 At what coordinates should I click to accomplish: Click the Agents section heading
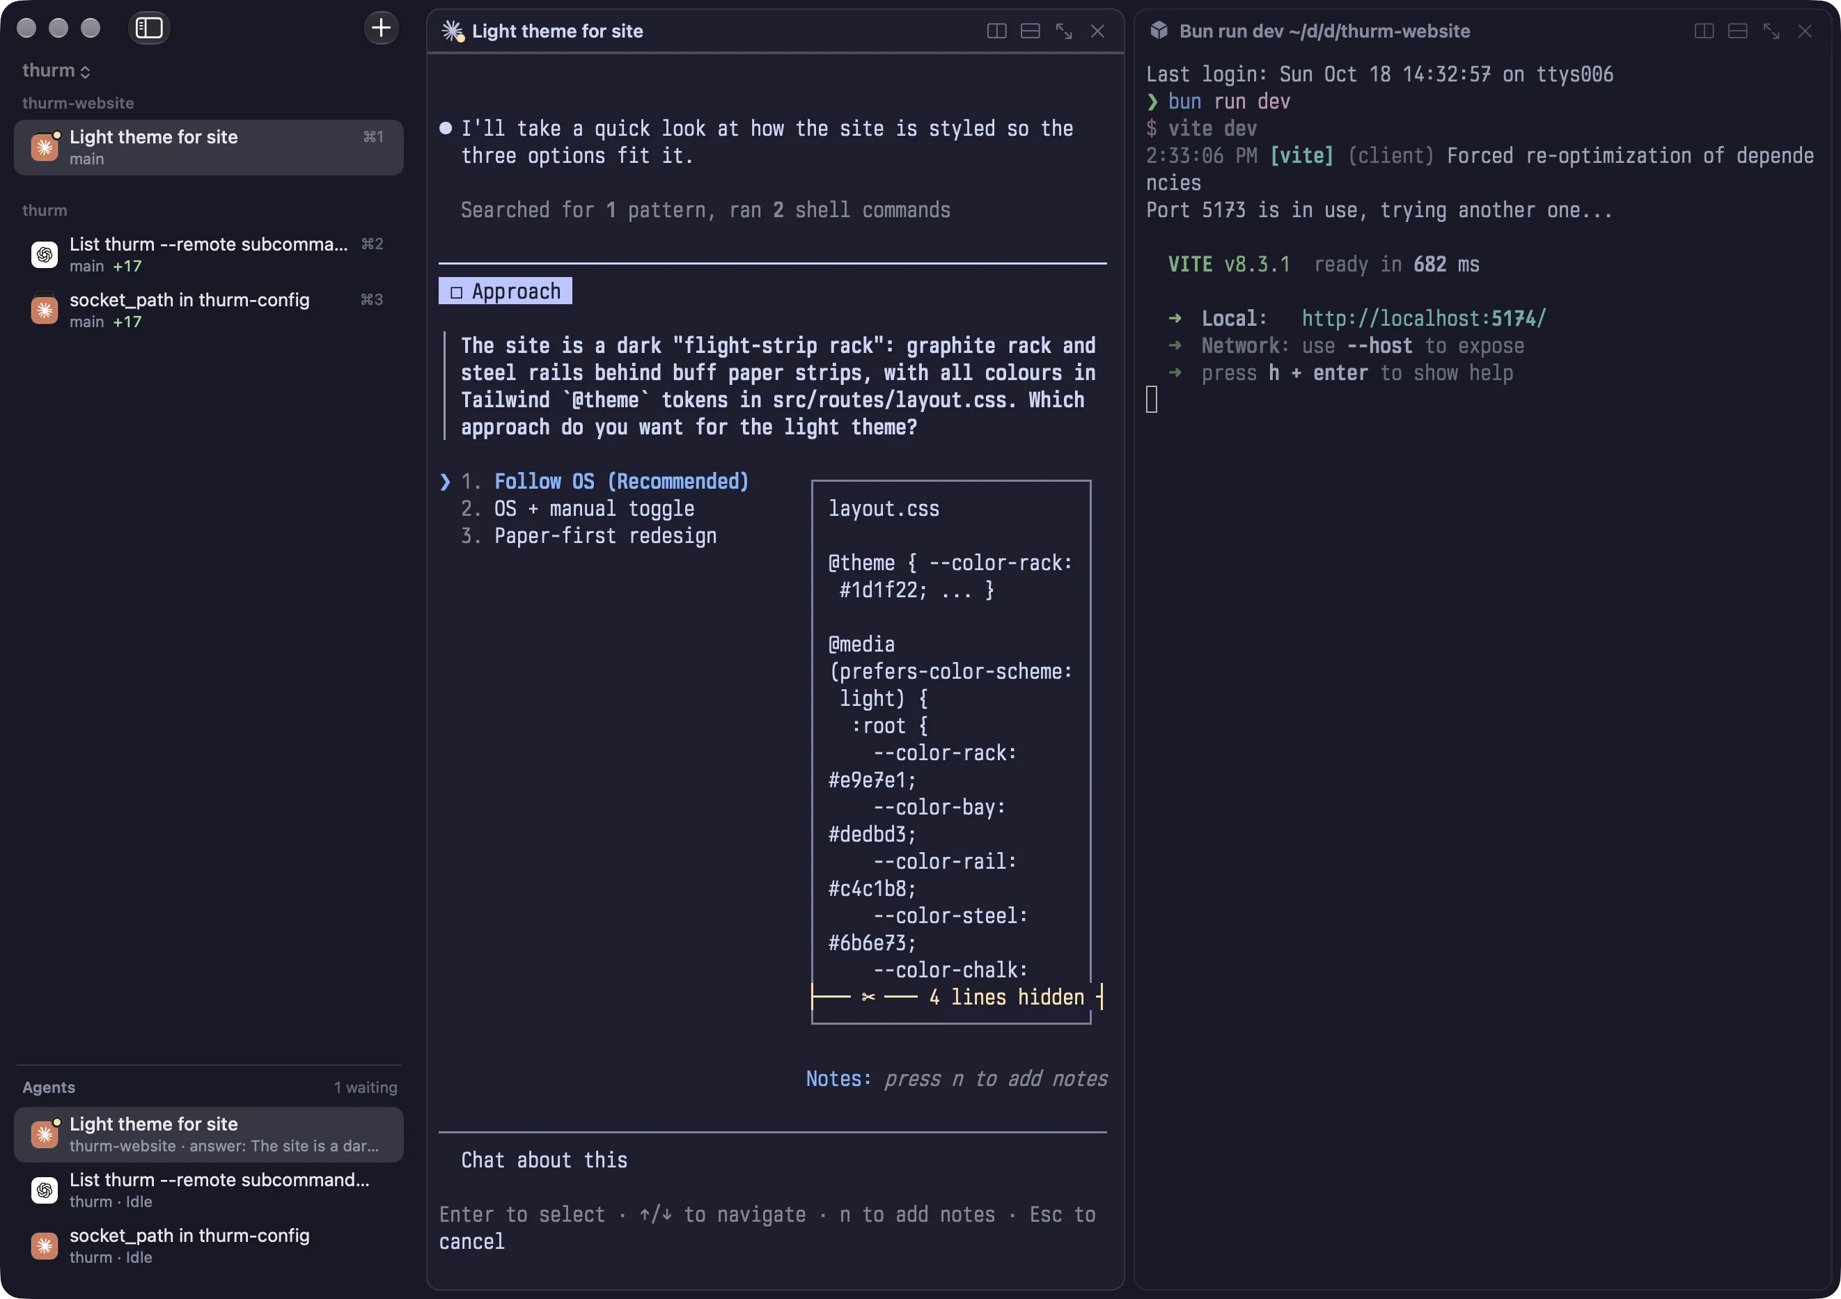(x=49, y=1087)
